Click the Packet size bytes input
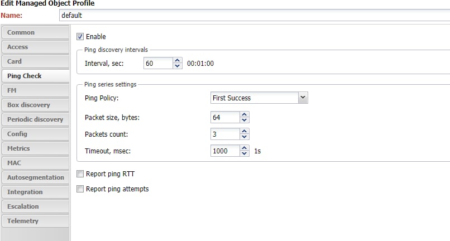The image size is (450, 241). (x=225, y=117)
